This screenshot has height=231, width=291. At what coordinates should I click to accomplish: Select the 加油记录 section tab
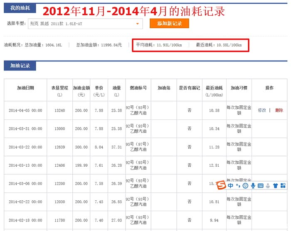[20, 66]
